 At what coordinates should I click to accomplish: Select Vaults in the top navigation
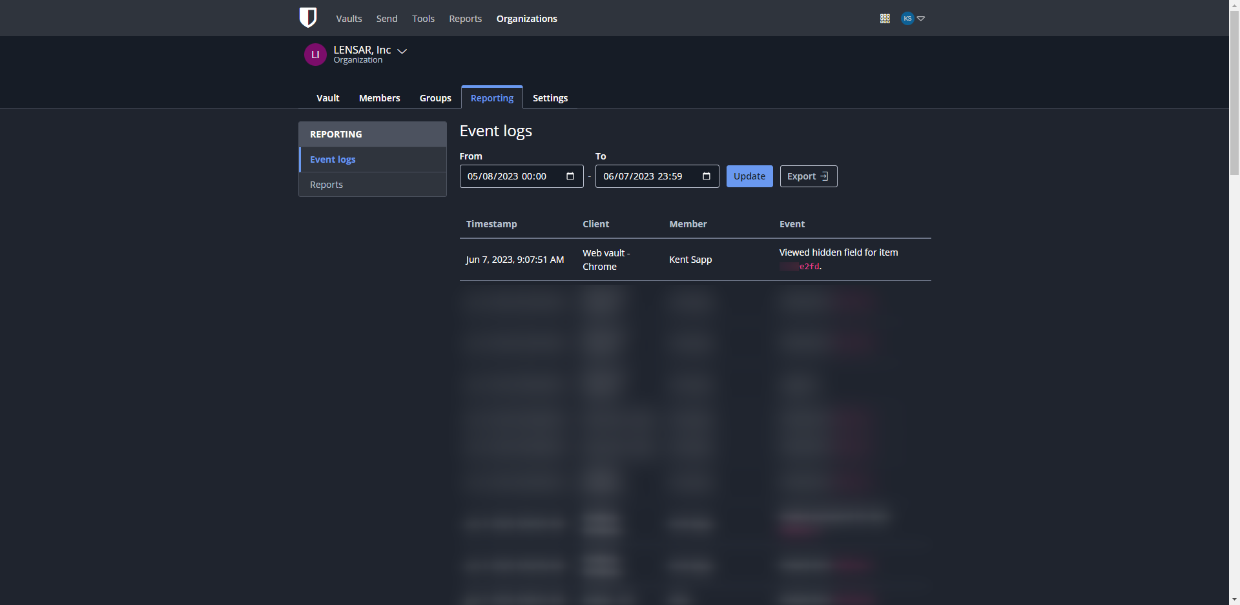pyautogui.click(x=348, y=18)
